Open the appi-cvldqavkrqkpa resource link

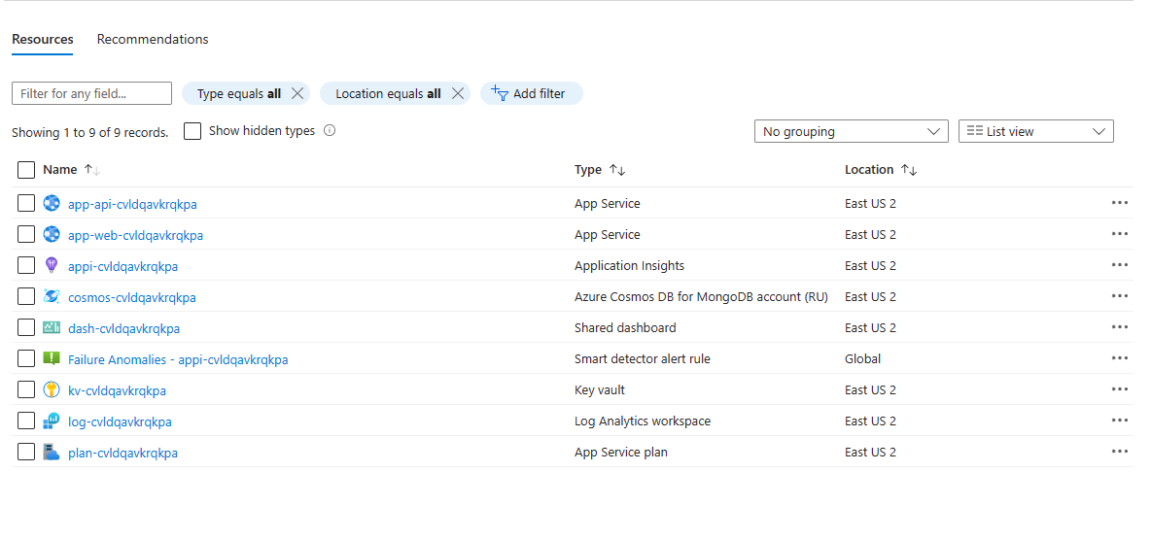[122, 266]
